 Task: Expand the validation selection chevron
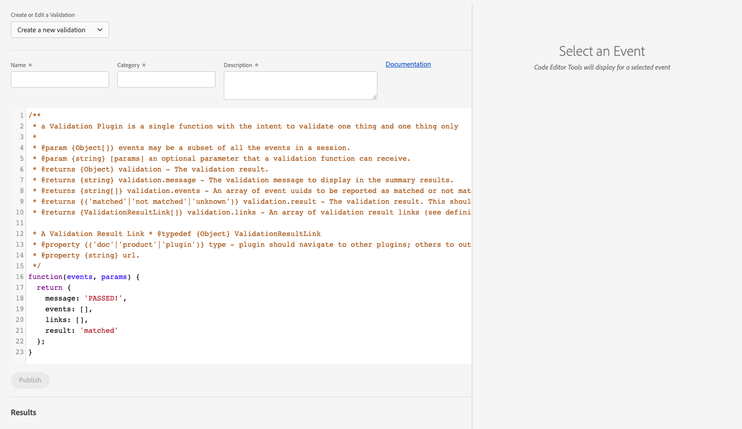pyautogui.click(x=100, y=30)
